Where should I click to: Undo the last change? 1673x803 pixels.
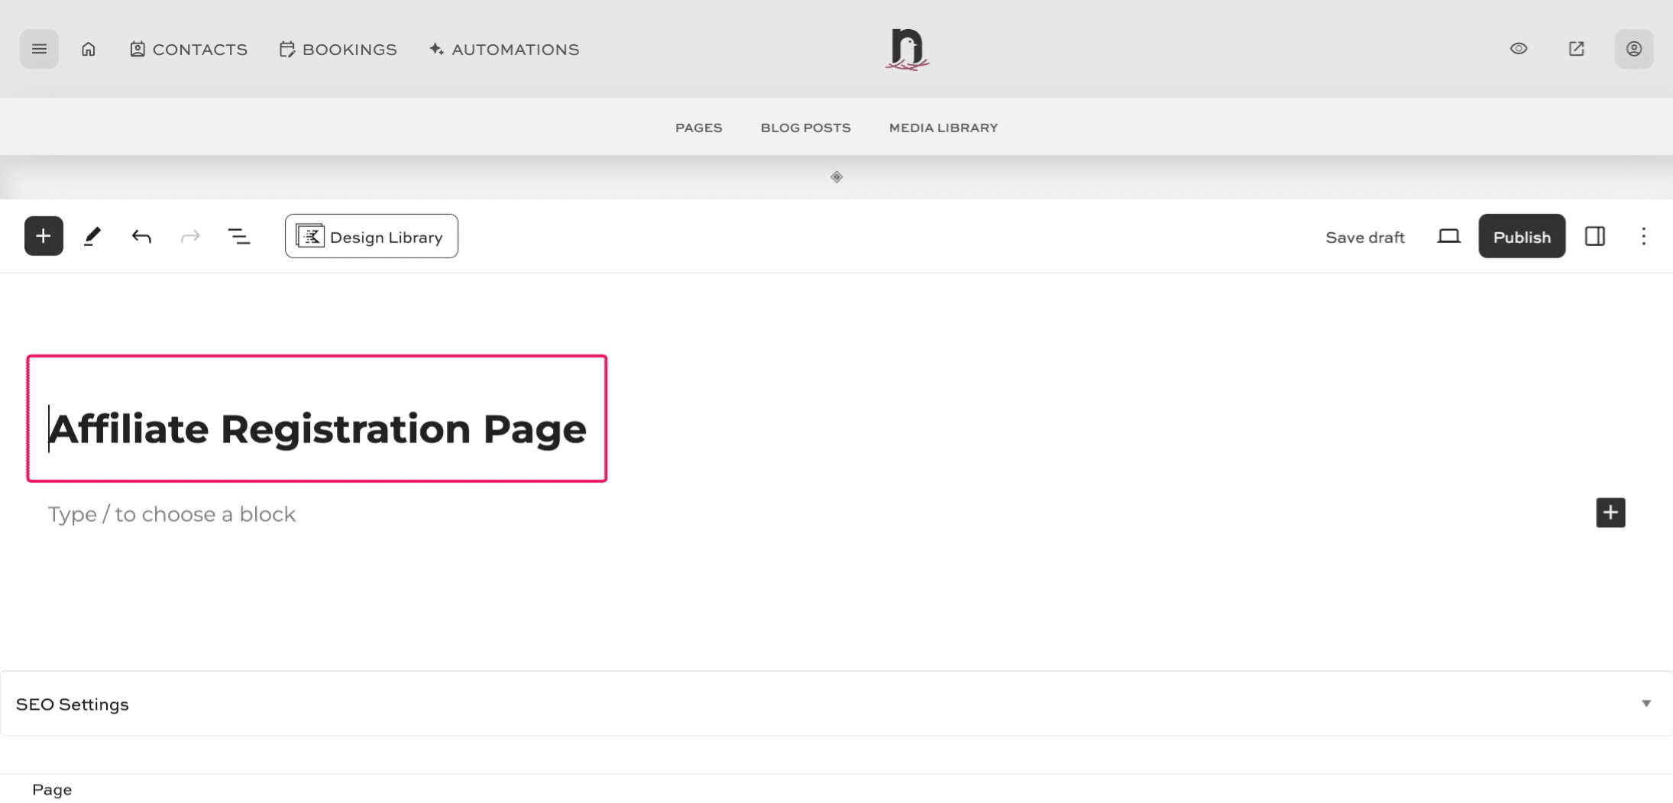(x=141, y=236)
